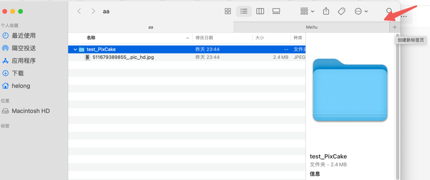430x180 pixels.
Task: Switch to the Meitu tab
Action: click(311, 27)
